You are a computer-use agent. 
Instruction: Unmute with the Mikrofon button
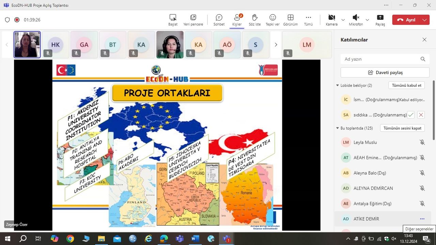click(x=356, y=20)
